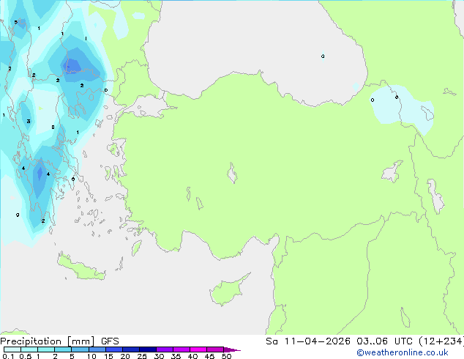Choose the 10–15 mm legend color box
This screenshot has width=464, height=359.
pyautogui.click(x=97, y=349)
